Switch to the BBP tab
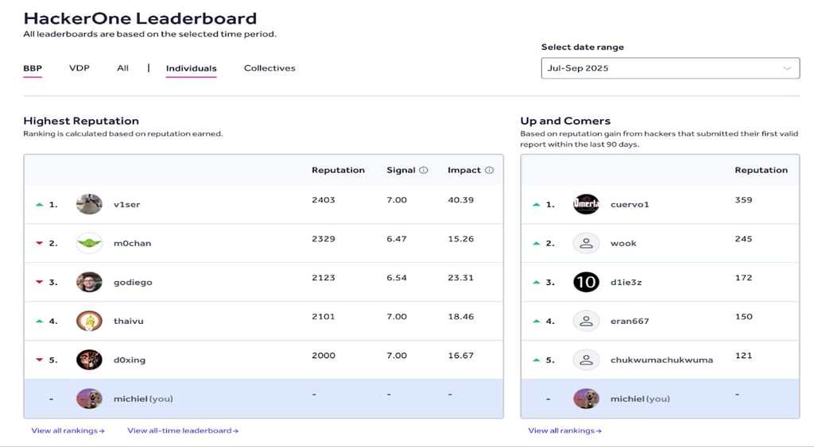 pyautogui.click(x=33, y=68)
